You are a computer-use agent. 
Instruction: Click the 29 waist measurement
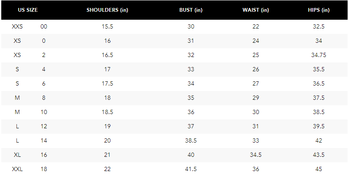pyautogui.click(x=256, y=98)
